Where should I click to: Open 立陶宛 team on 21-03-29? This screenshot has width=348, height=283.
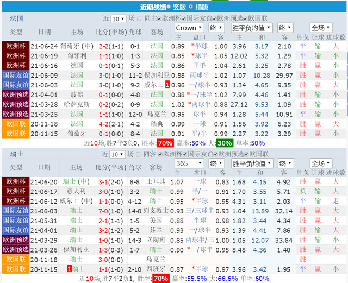156,240
